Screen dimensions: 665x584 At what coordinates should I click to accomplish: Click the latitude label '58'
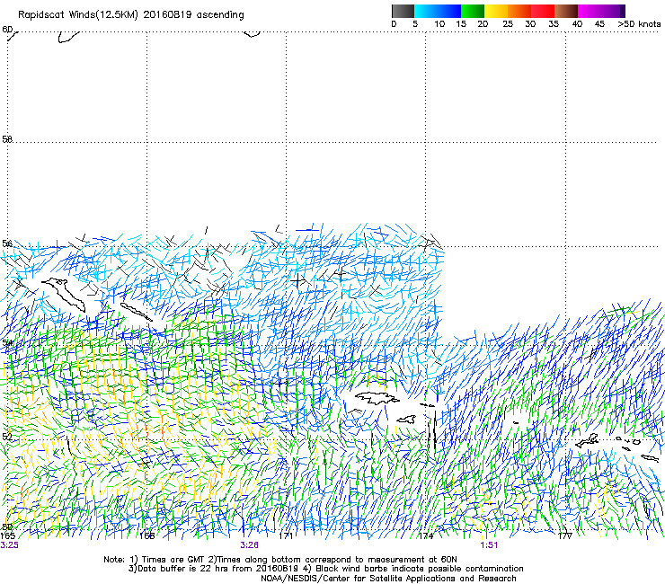pyautogui.click(x=7, y=139)
